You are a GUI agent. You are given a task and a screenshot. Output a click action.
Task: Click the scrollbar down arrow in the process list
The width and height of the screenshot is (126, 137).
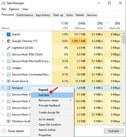click(124, 123)
